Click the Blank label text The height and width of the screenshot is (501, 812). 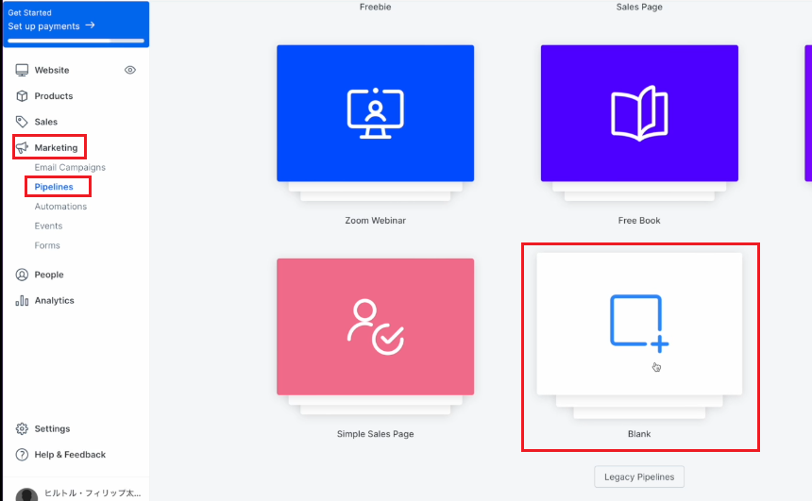click(639, 434)
